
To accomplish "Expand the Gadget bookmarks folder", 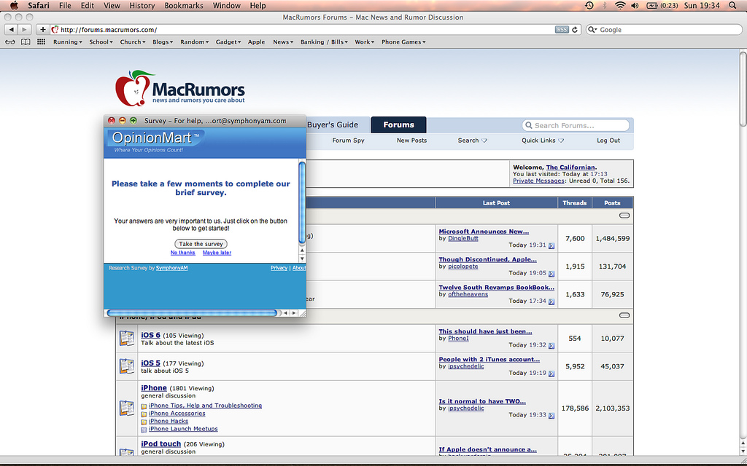I will (x=228, y=42).
